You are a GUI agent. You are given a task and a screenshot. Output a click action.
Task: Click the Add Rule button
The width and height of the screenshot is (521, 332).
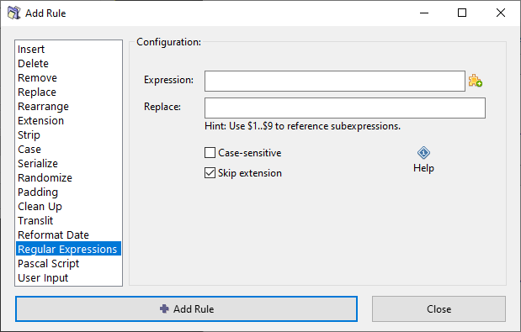(186, 308)
